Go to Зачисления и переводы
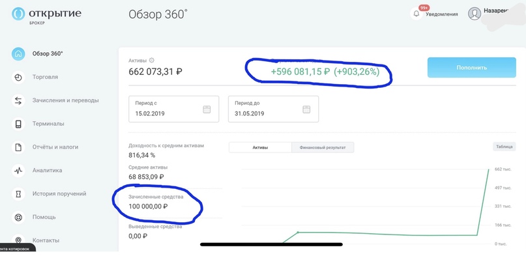 (x=65, y=100)
